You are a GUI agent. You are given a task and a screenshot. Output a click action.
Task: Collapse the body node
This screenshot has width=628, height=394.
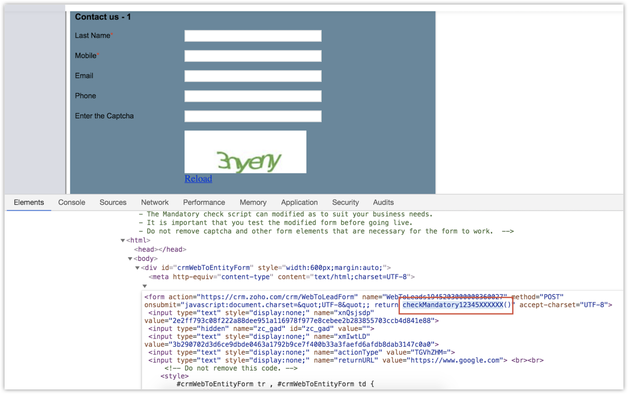tap(130, 259)
